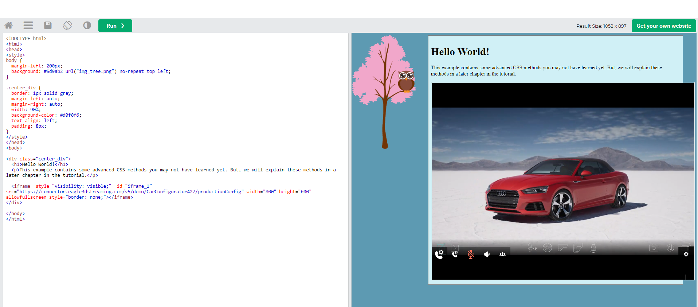Click the '</html>' closing tag line

(x=15, y=219)
